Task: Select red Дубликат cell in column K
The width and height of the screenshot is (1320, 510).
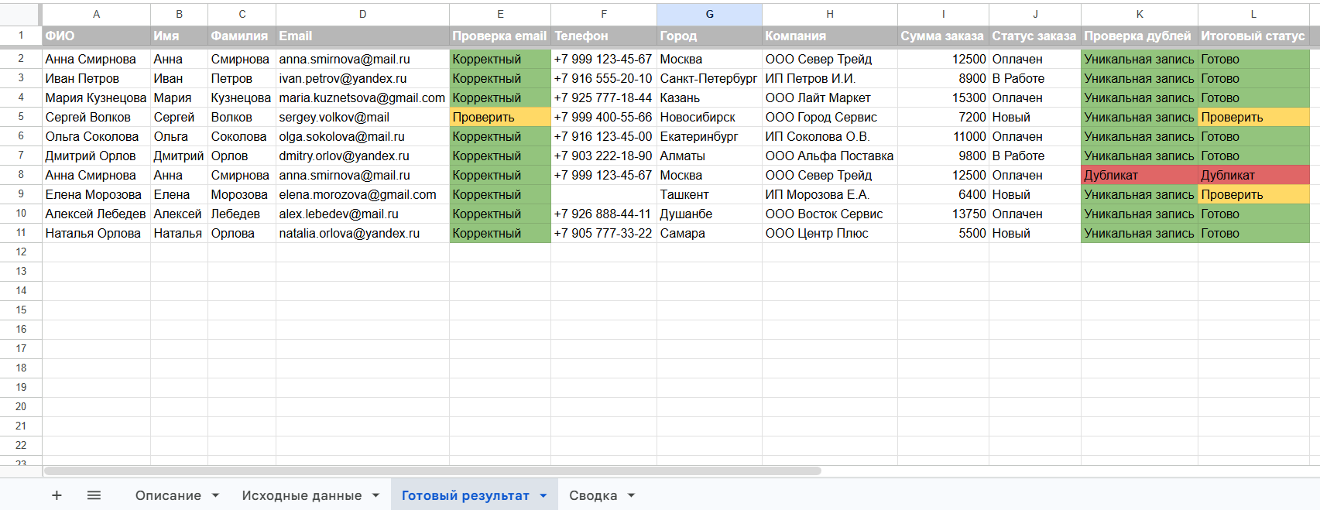Action: [x=1140, y=175]
